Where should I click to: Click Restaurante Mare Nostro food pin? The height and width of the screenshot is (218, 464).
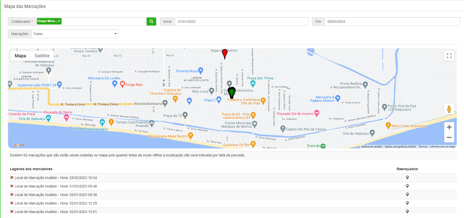pyautogui.click(x=190, y=136)
